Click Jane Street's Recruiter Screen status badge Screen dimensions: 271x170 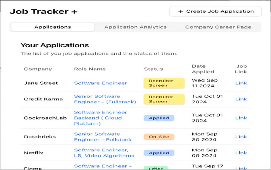tap(164, 83)
